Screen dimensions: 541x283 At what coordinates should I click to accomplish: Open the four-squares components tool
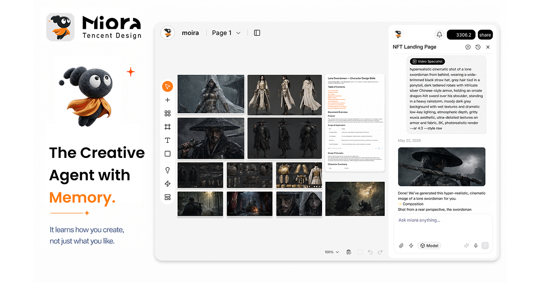pyautogui.click(x=167, y=113)
